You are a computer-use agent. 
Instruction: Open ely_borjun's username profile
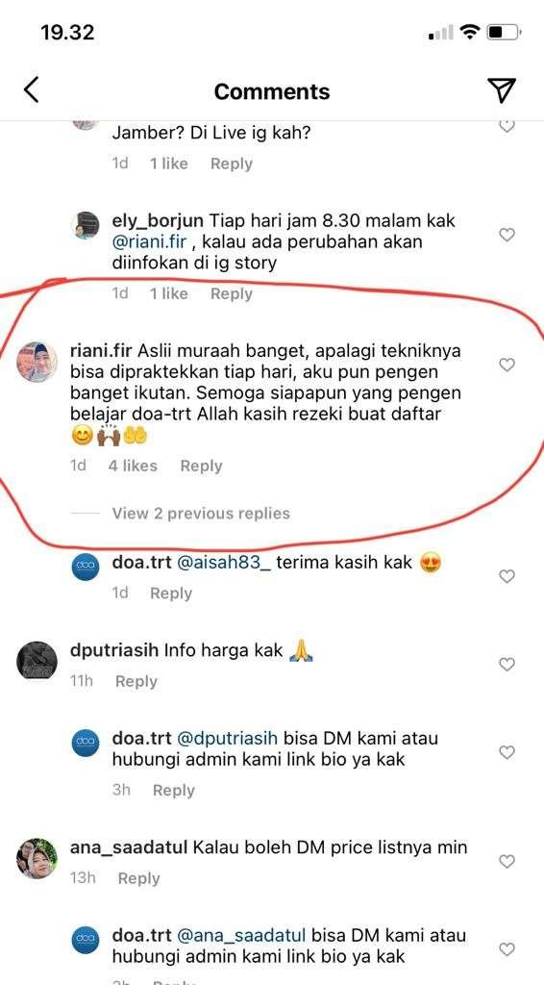point(158,221)
